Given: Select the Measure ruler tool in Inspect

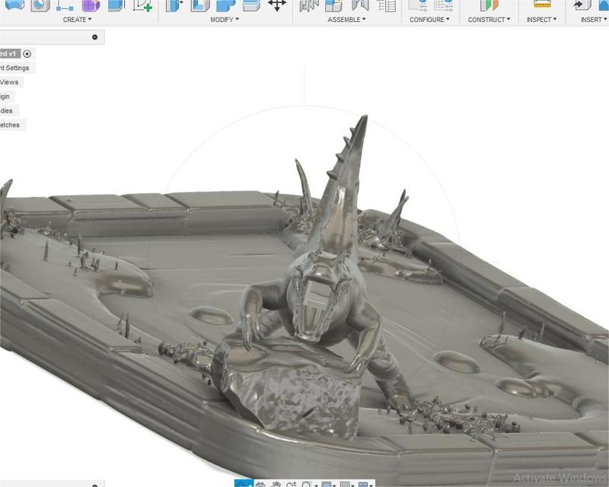Looking at the screenshot, I should point(542,5).
